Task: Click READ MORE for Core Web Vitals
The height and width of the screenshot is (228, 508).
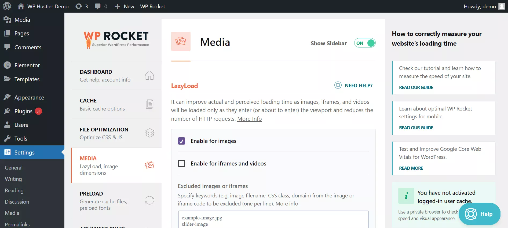Action: [411, 168]
